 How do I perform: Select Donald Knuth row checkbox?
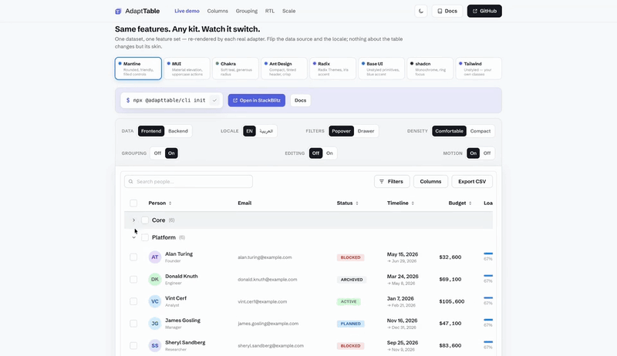click(133, 280)
